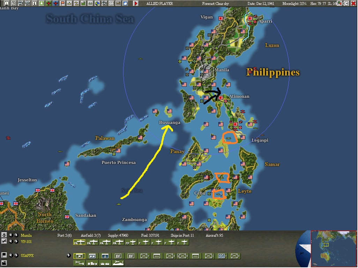Click the submarine icon in South China Sea

click(x=140, y=59)
